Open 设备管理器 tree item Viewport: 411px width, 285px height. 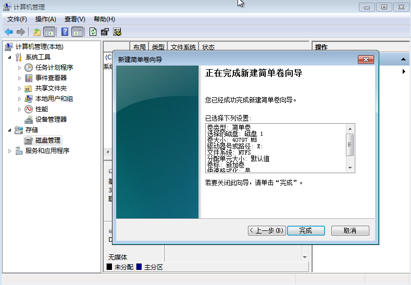coord(51,119)
